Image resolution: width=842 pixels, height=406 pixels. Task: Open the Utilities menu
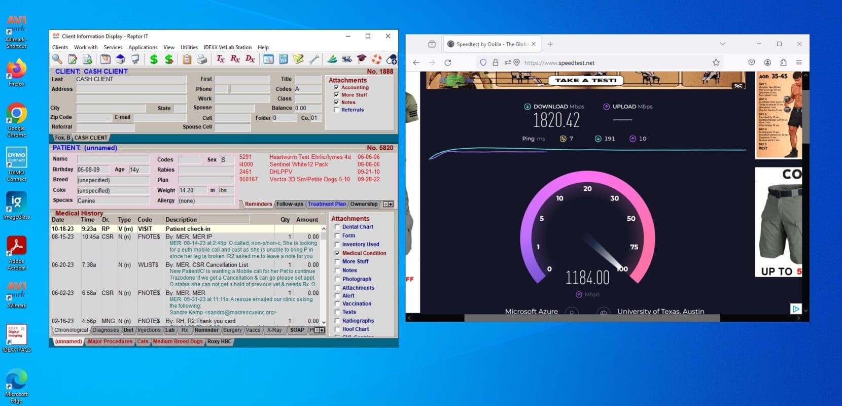pyautogui.click(x=189, y=47)
